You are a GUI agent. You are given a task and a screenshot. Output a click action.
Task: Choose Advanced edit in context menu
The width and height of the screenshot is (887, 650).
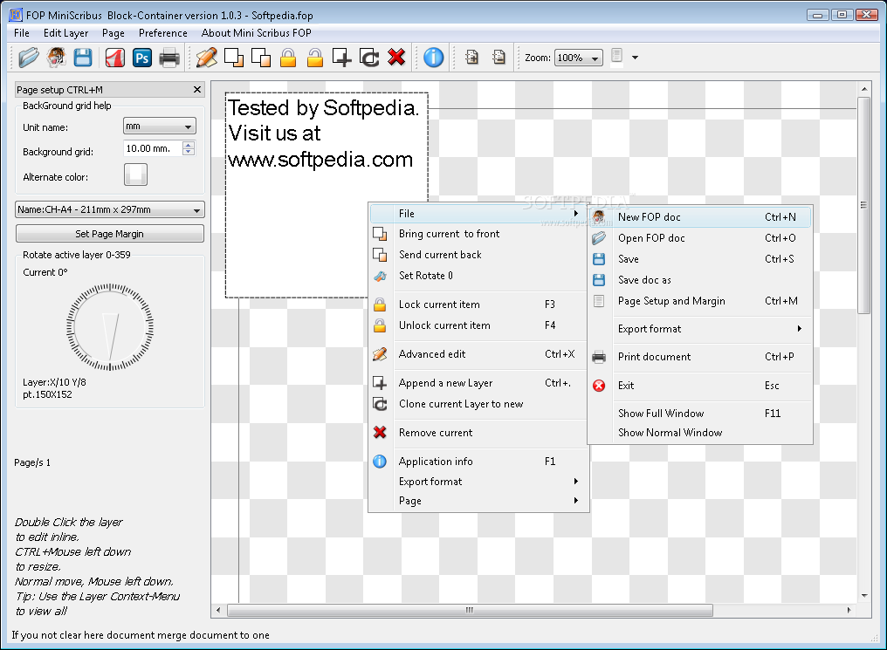(478, 354)
